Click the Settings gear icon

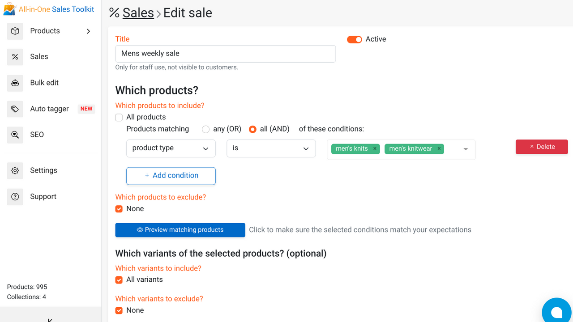pos(15,170)
